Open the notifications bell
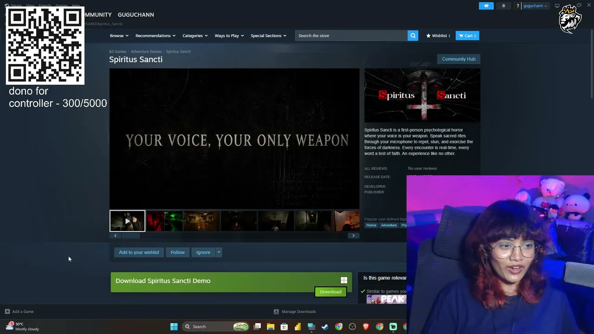594x334 pixels. [x=504, y=6]
